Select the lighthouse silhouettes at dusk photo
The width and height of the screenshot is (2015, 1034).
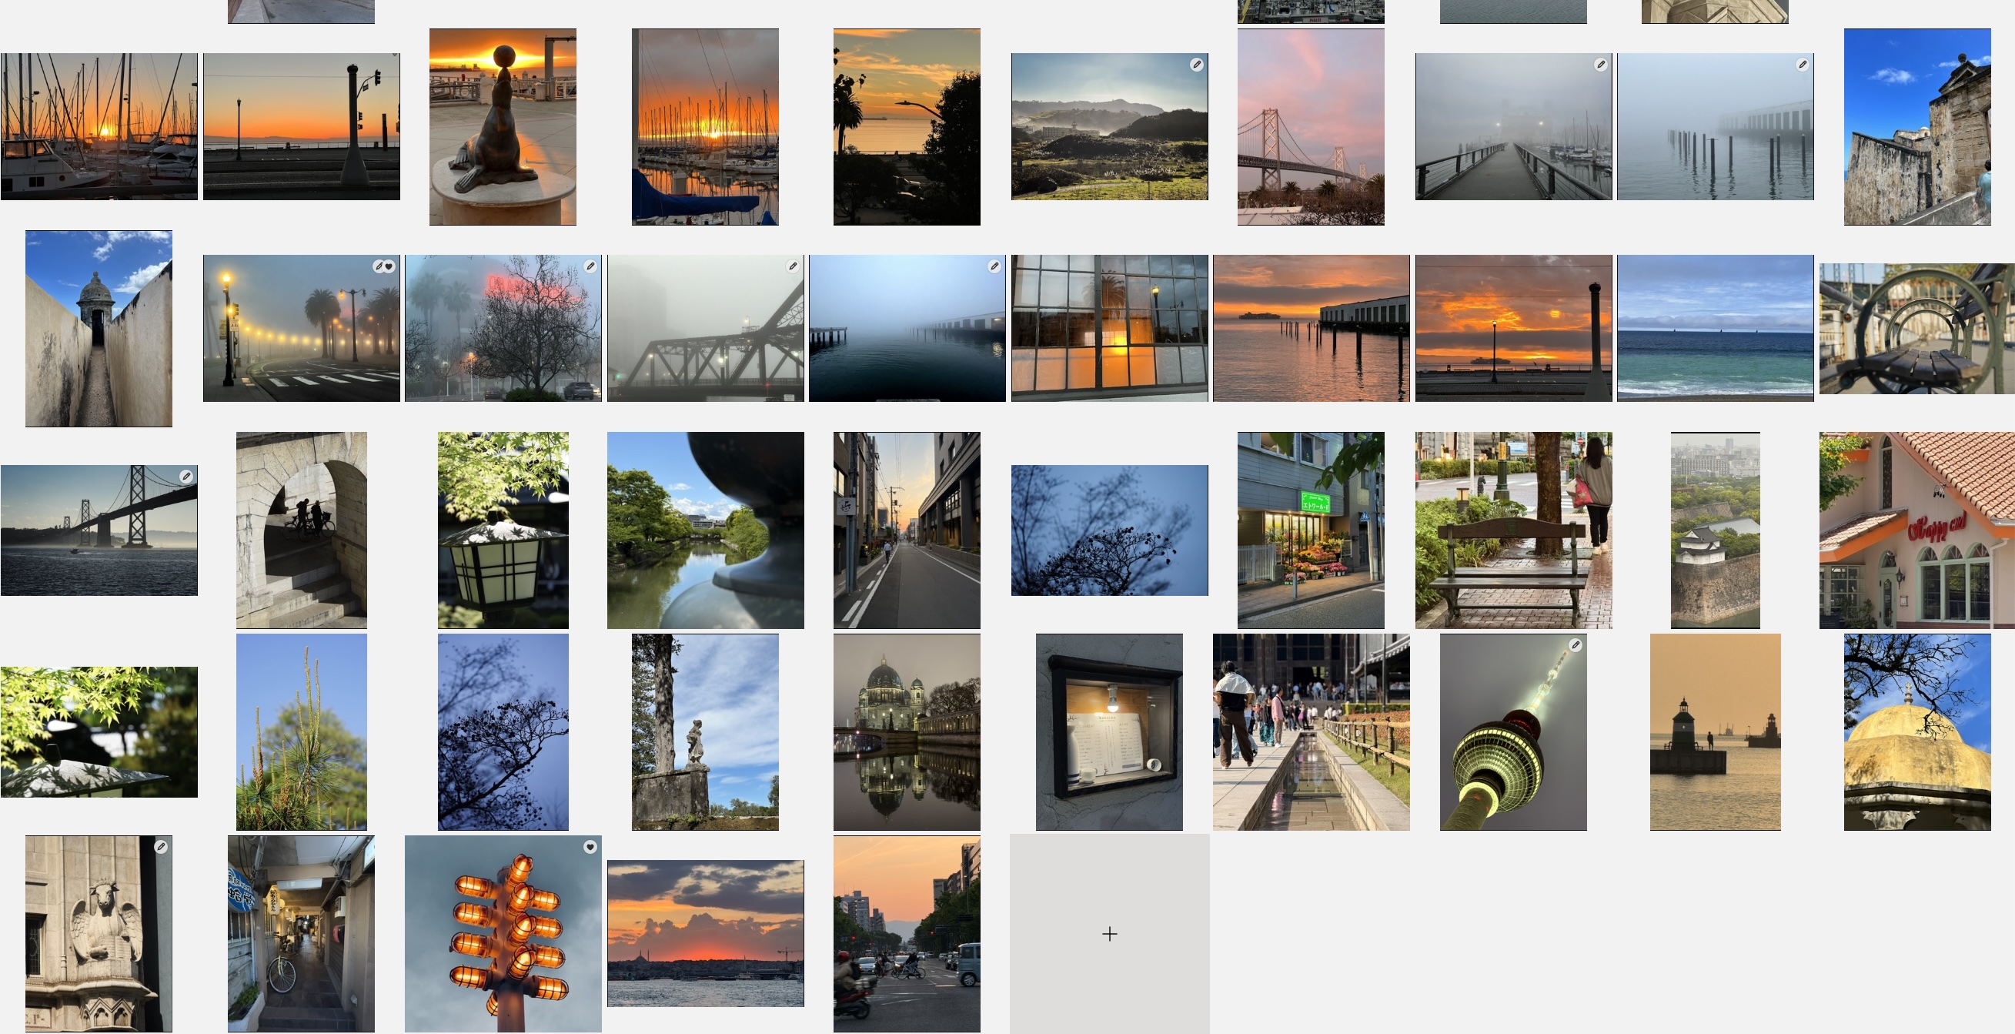coord(1715,732)
